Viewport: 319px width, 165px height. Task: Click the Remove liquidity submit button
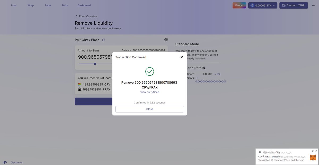[x=94, y=101]
